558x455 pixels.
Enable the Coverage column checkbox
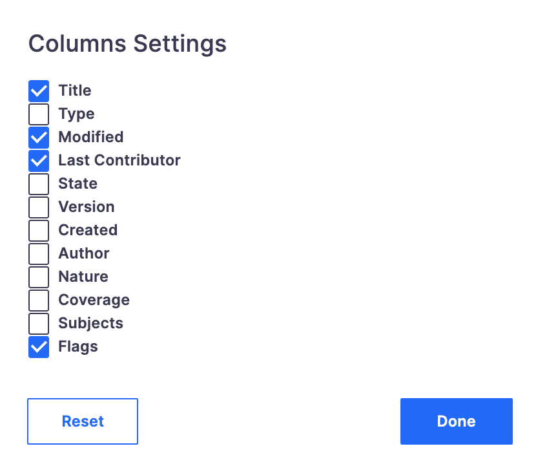coord(39,301)
